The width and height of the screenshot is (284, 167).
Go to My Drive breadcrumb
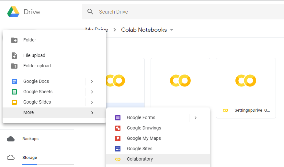pyautogui.click(x=97, y=30)
